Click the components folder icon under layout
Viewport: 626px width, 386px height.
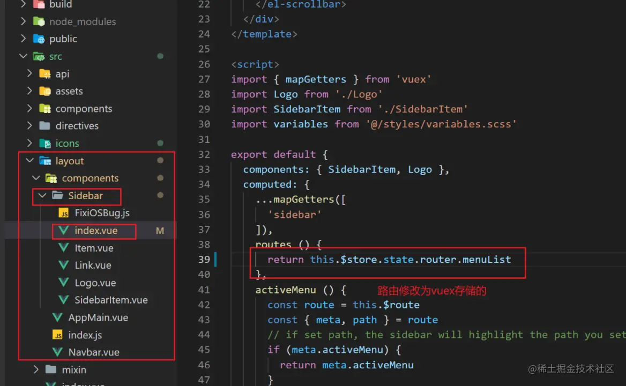pos(51,178)
